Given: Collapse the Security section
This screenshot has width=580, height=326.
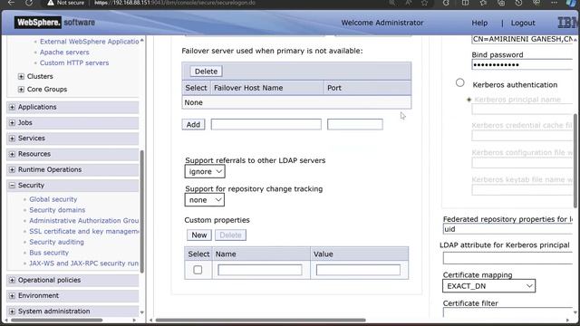Looking at the screenshot, I should [x=12, y=186].
